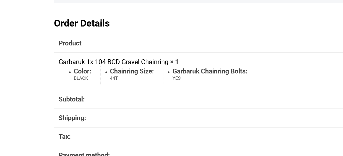This screenshot has height=156, width=343.
Task: Click the 44T size value
Action: (114, 78)
